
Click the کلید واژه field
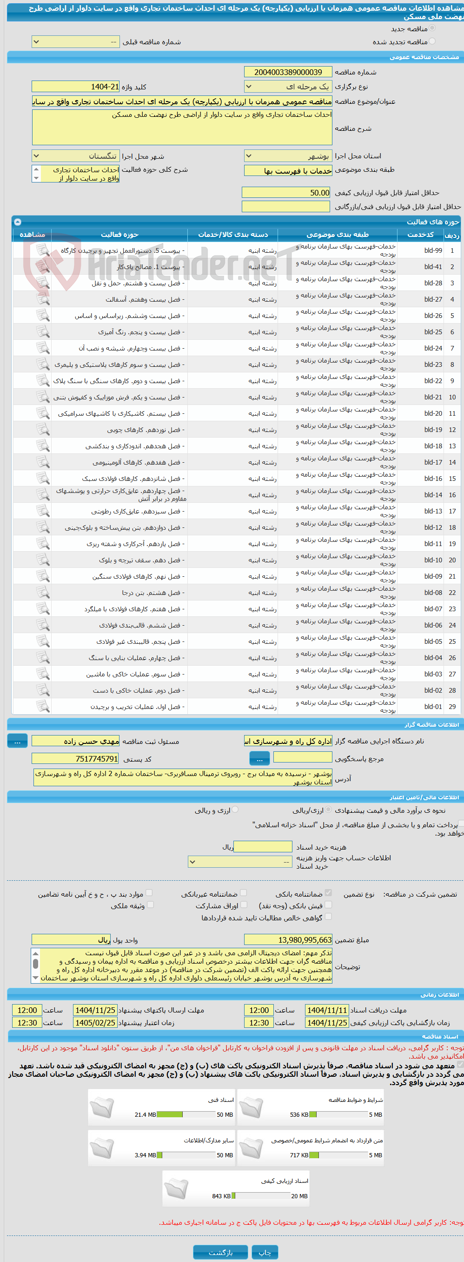click(x=76, y=87)
